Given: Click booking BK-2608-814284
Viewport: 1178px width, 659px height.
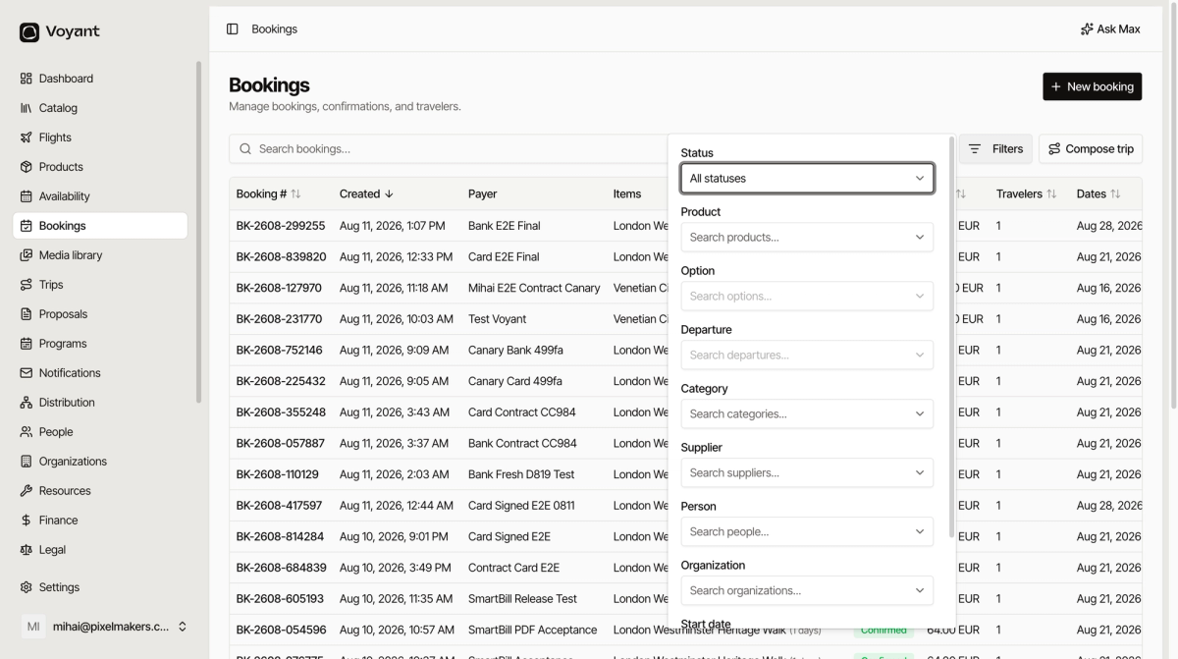Looking at the screenshot, I should tap(280, 537).
